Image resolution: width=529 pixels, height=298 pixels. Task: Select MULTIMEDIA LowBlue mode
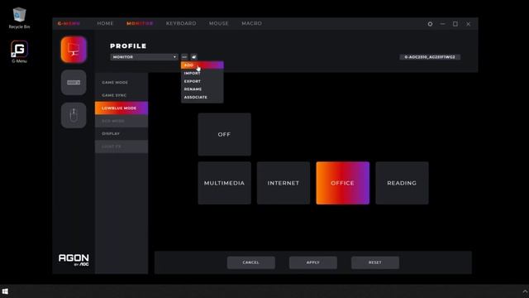pos(224,183)
